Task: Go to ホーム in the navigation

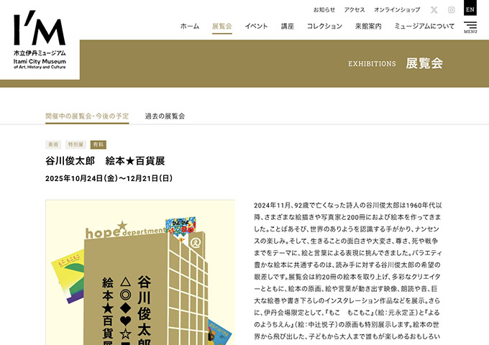Action: (x=190, y=27)
